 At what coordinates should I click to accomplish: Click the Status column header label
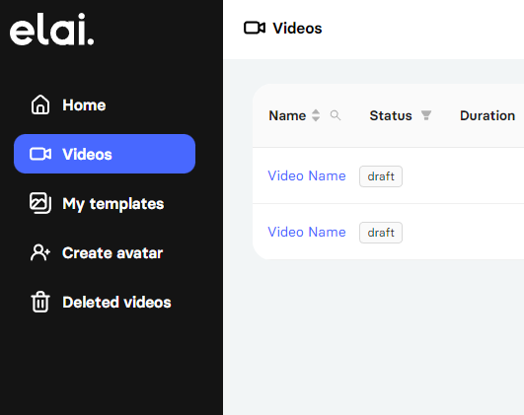coord(391,115)
